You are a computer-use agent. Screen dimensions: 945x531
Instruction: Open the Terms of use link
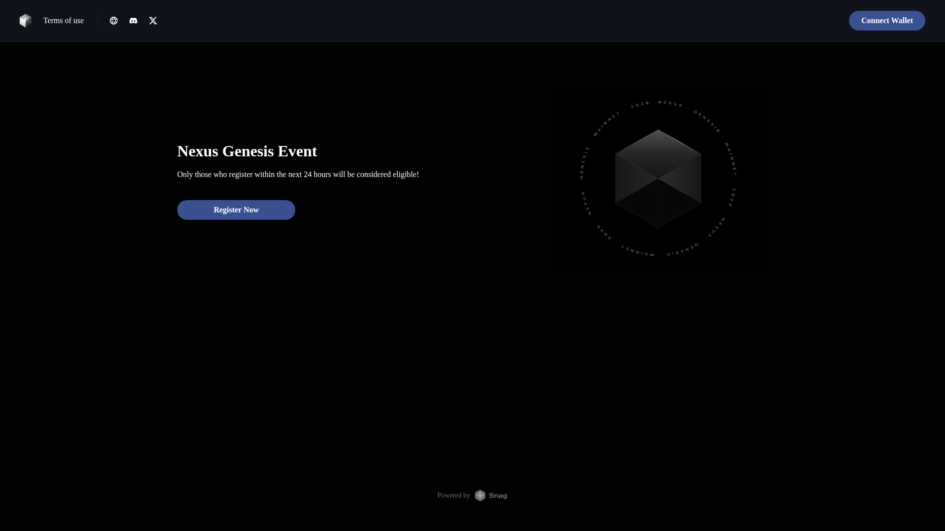63,21
